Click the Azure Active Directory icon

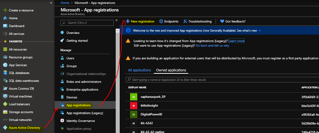[x=5, y=128]
